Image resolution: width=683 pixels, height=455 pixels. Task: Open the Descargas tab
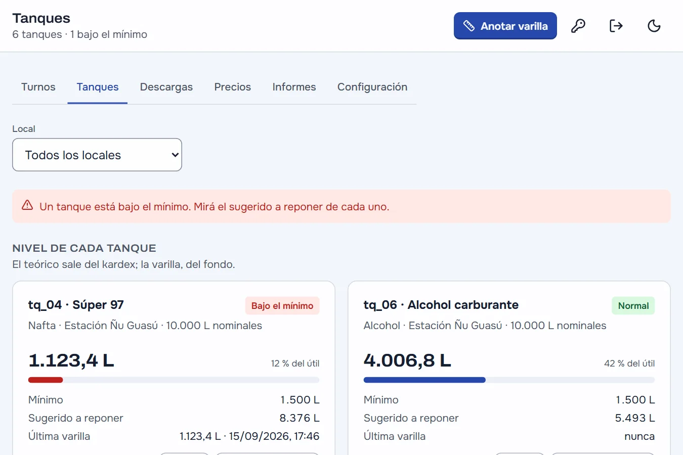click(166, 87)
